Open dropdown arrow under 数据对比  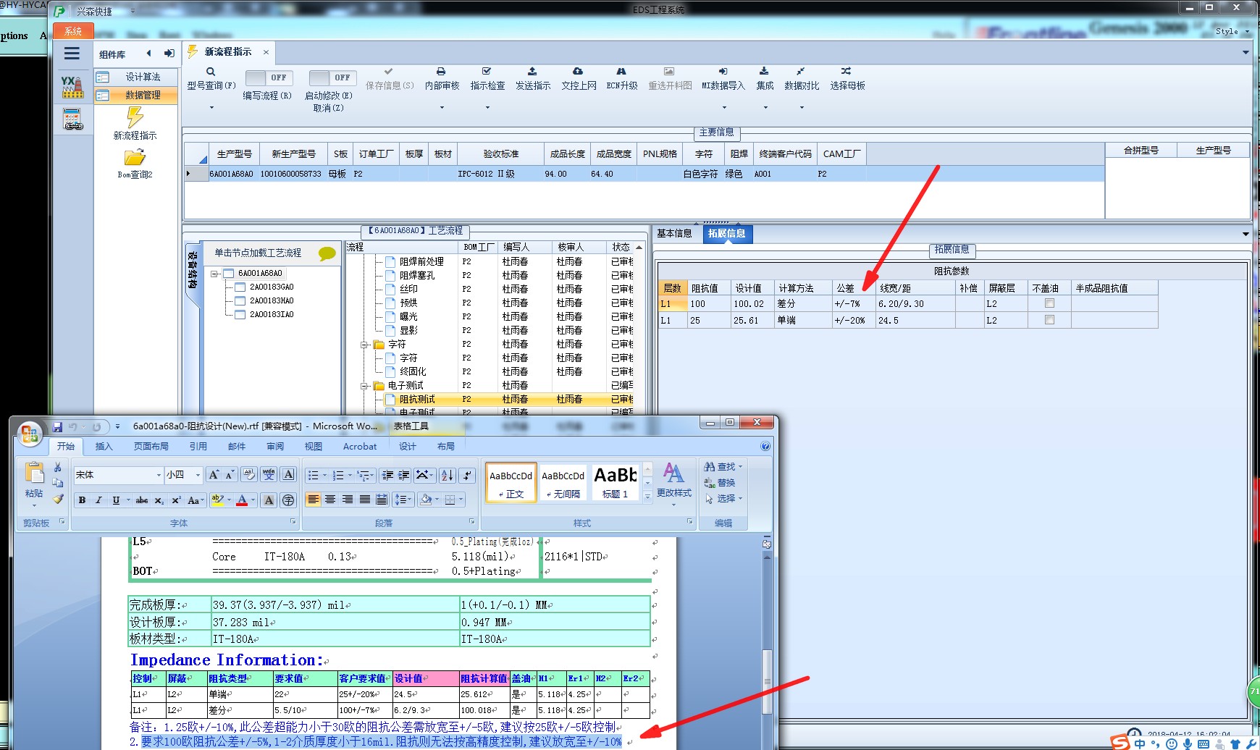(x=802, y=108)
